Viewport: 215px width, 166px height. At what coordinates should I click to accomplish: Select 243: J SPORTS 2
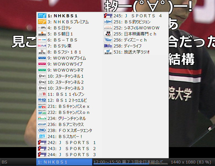70,148
